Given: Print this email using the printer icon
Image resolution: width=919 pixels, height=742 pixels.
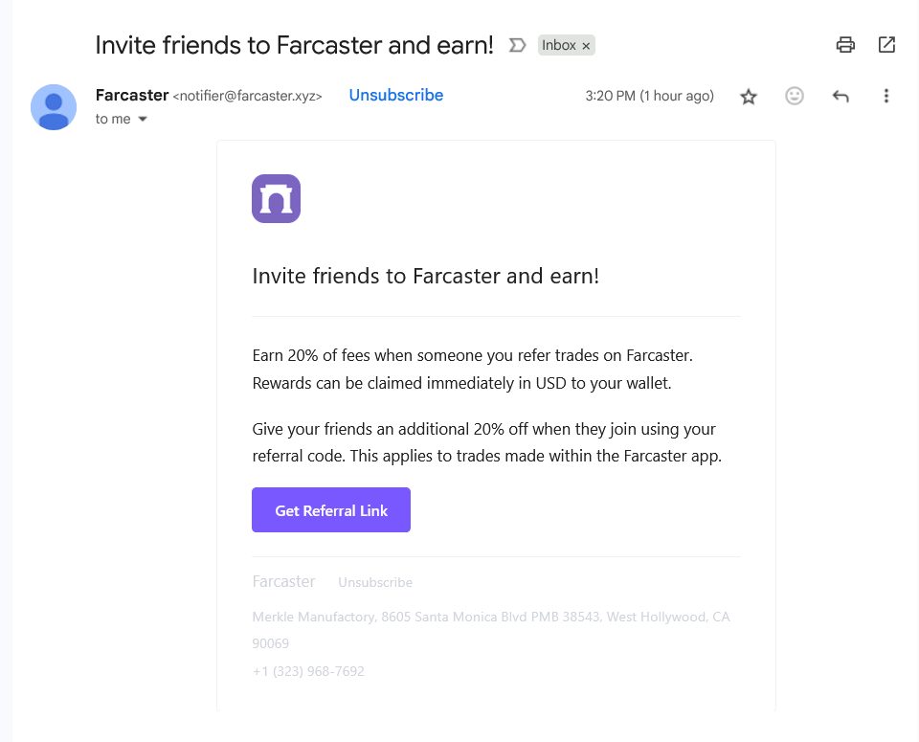Looking at the screenshot, I should click(845, 44).
